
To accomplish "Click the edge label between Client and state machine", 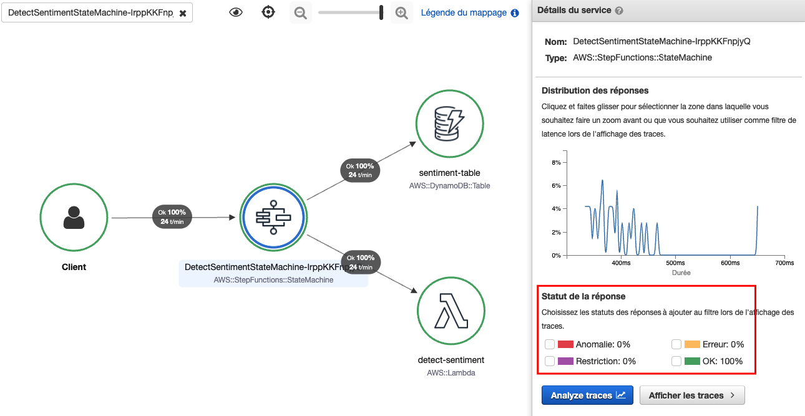I will [x=173, y=217].
